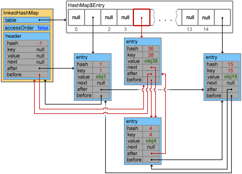Click the header section label
Viewport: 242px width, 174px height.
coord(13,36)
